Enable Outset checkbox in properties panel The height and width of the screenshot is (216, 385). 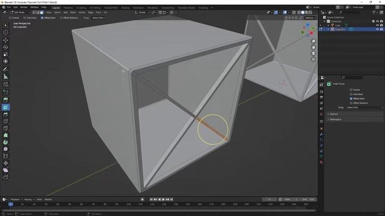pyautogui.click(x=351, y=90)
